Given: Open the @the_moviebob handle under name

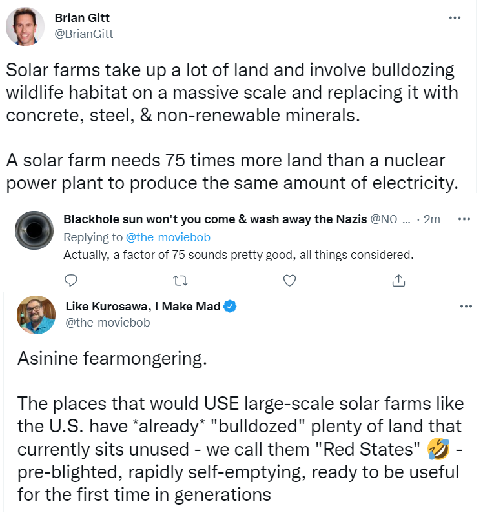Looking at the screenshot, I should click(x=108, y=323).
